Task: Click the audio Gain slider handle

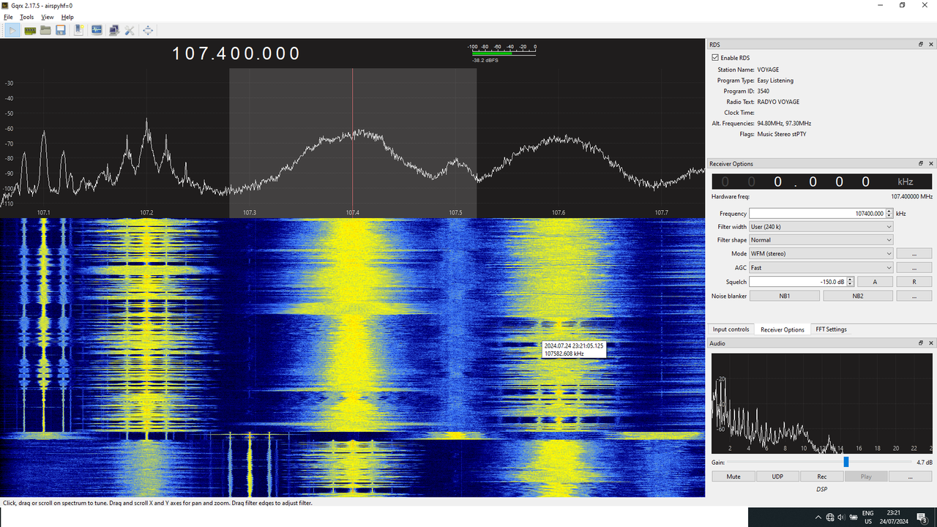Action: (x=846, y=462)
